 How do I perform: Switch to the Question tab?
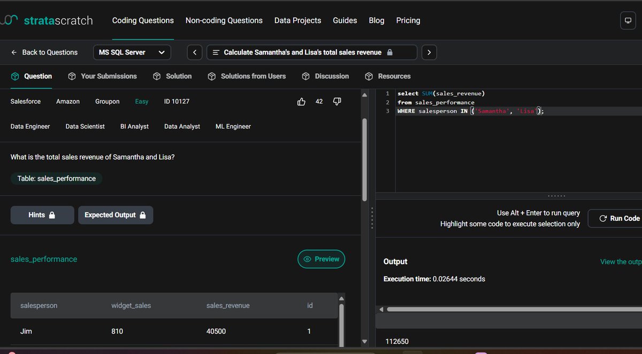click(32, 76)
